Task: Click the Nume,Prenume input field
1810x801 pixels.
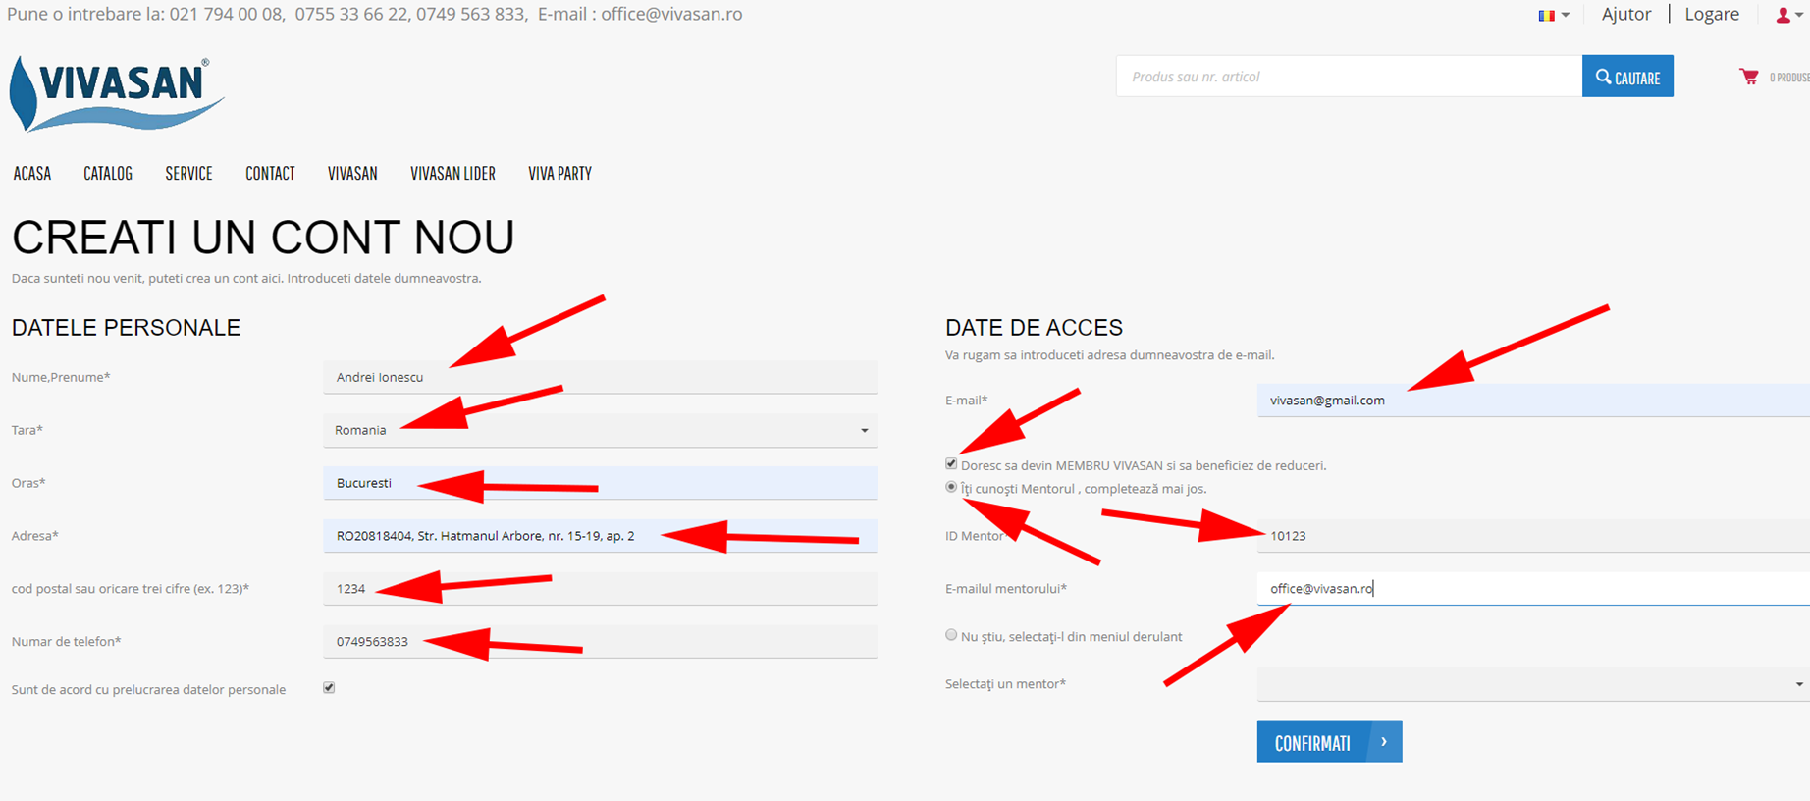Action: coord(600,377)
